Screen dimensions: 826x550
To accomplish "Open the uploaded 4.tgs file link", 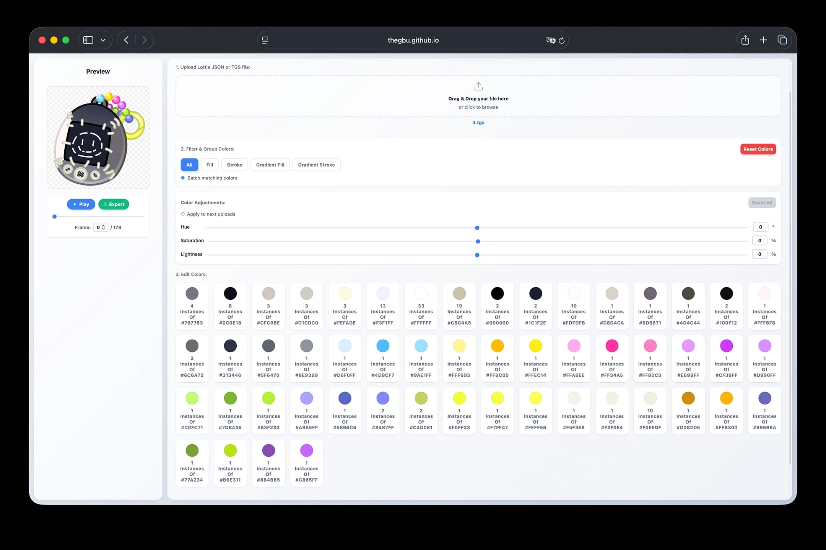I will [x=478, y=122].
